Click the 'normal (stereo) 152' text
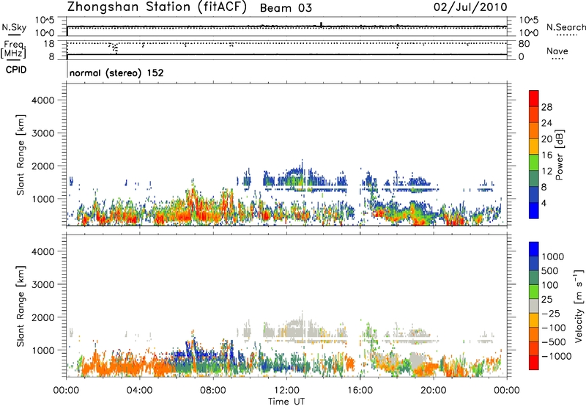586x406 pixels. 116,73
